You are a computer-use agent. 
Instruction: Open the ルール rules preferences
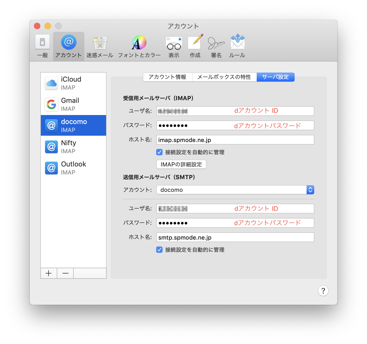(x=237, y=46)
